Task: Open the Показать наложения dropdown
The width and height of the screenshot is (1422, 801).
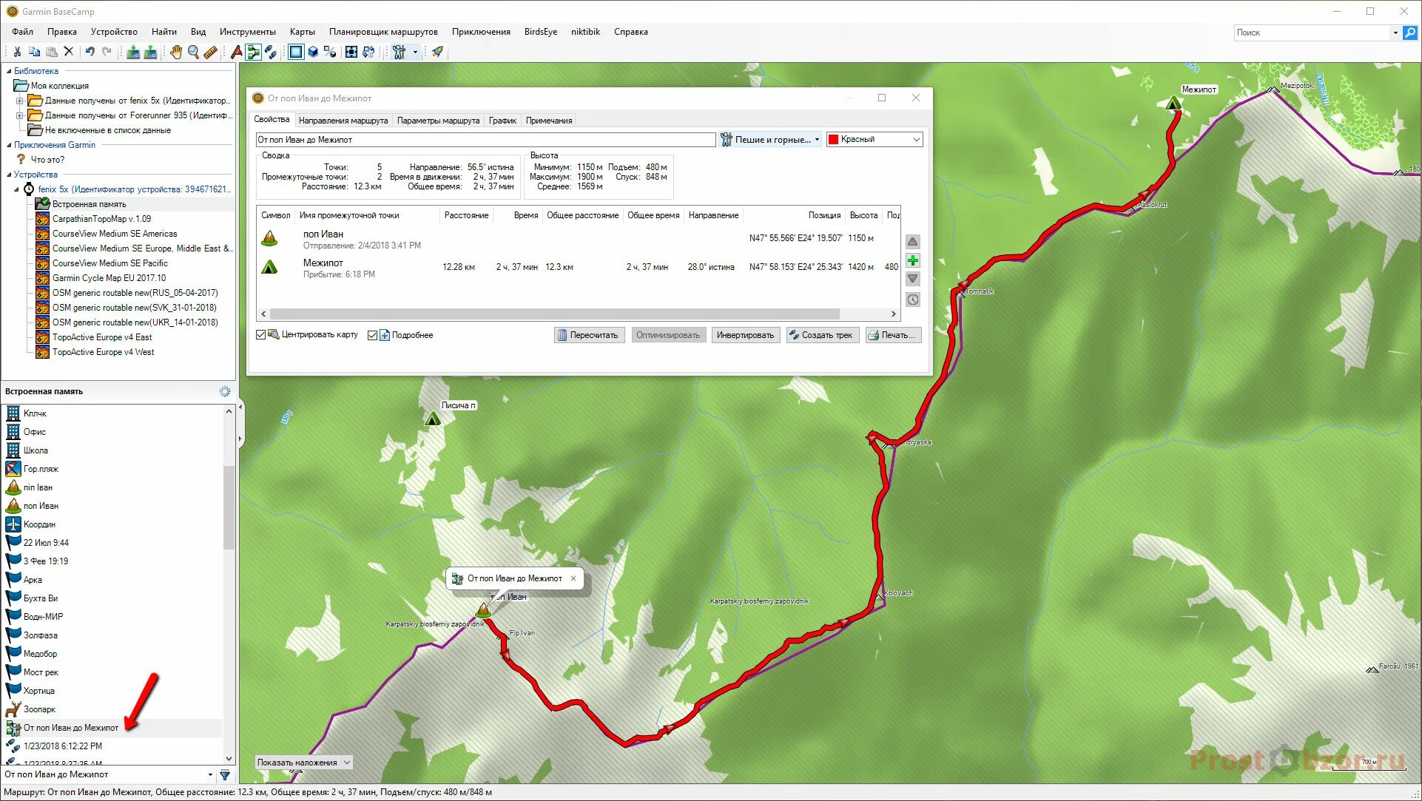Action: click(303, 763)
